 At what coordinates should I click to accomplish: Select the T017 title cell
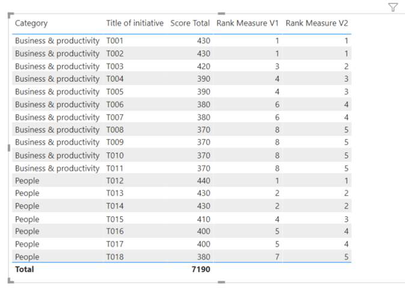(x=115, y=244)
